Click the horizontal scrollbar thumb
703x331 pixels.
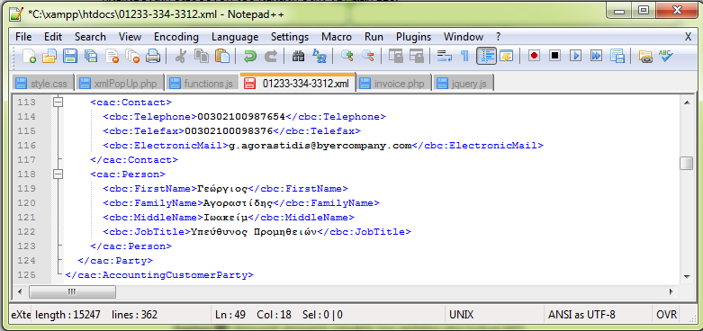tap(72, 292)
